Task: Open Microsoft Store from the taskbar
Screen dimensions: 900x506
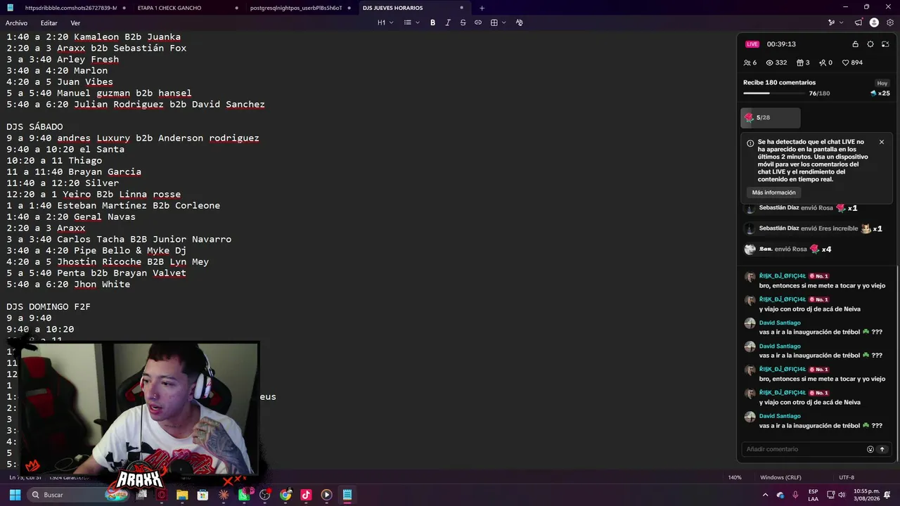Action: [x=202, y=495]
